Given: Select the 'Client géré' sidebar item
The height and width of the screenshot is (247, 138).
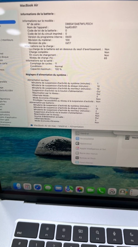Looking at the screenshot, I should (5, 120).
